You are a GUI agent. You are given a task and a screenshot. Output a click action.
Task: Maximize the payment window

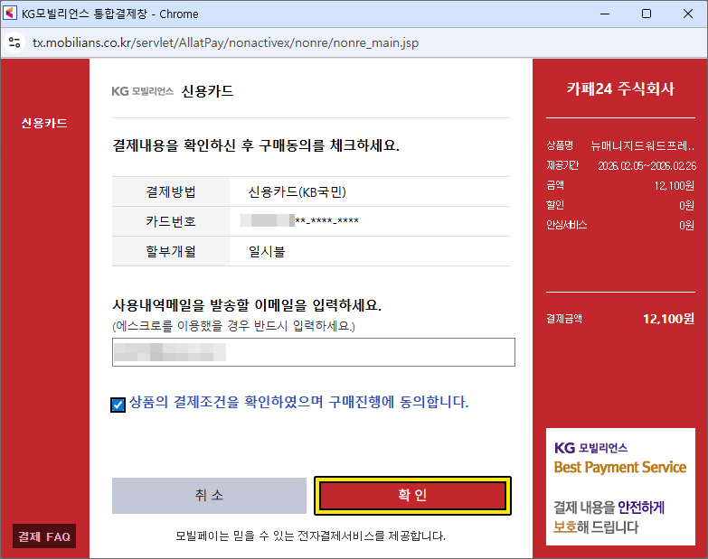click(647, 14)
